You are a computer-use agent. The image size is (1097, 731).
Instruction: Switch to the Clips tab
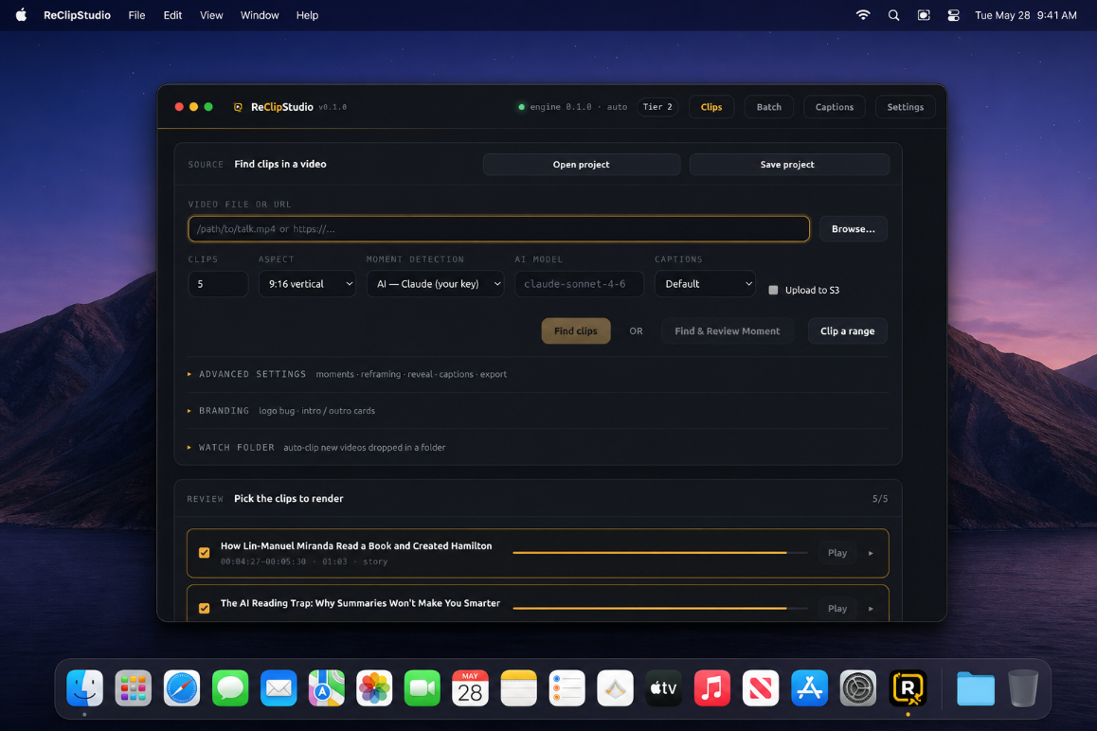pos(711,107)
